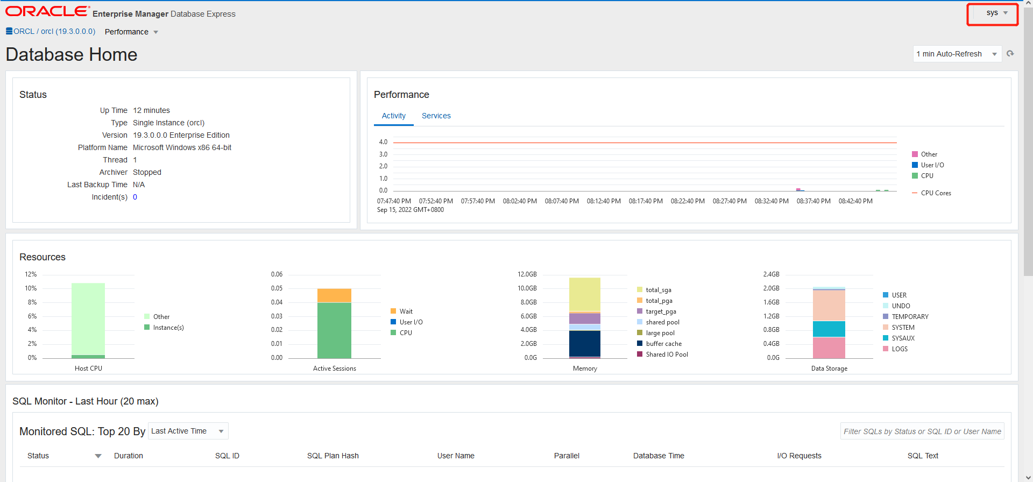Viewport: 1033px width, 482px height.
Task: Sort by the User Name column
Action: [x=456, y=456]
